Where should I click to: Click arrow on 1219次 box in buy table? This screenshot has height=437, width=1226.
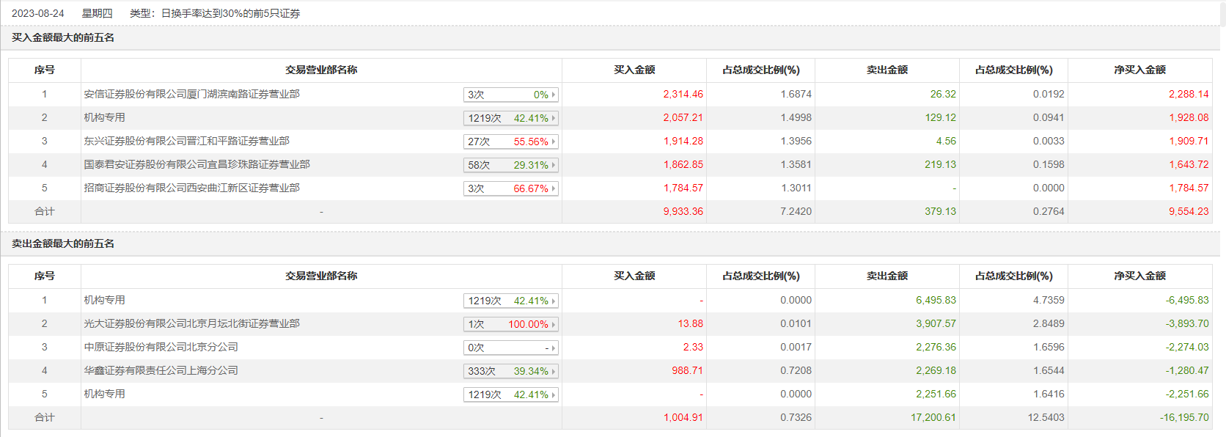tap(554, 118)
